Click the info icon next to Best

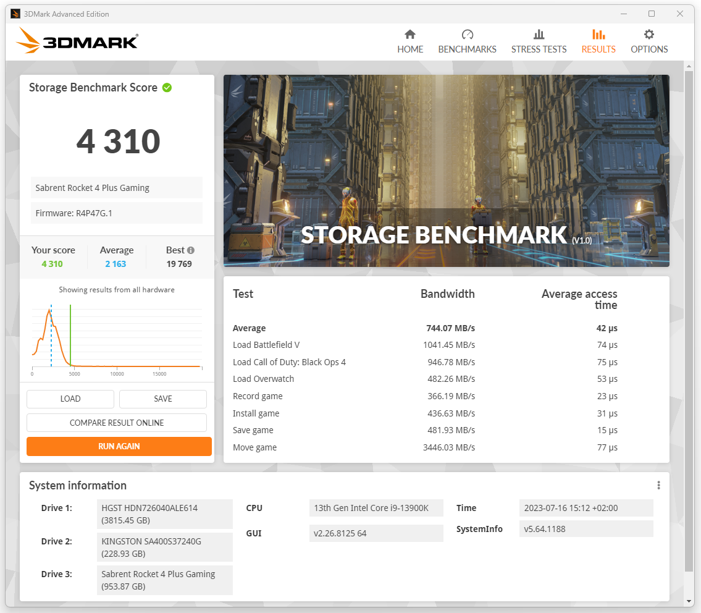(191, 250)
